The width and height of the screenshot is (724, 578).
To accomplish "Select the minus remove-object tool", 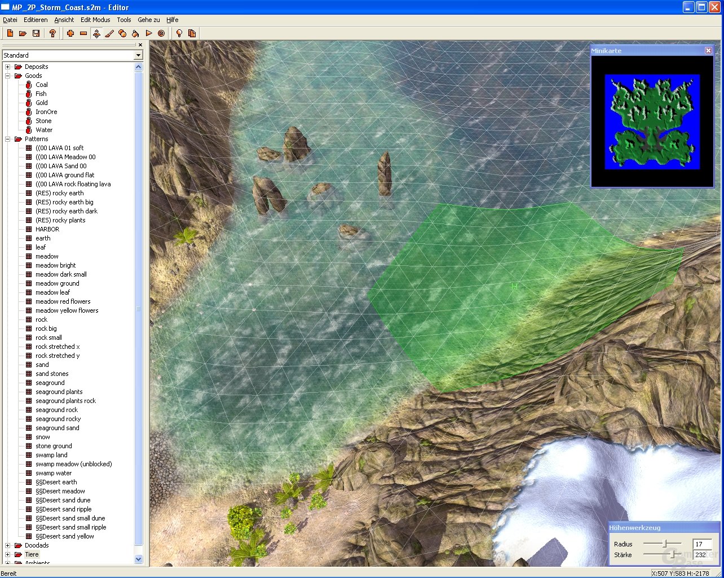I will click(83, 33).
